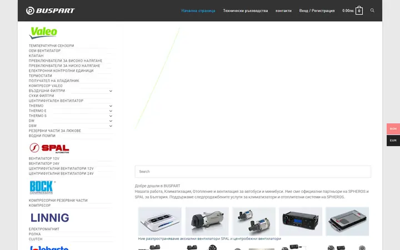
Task: Open the ТЕРМОСТАТИ category
Action: [41, 76]
